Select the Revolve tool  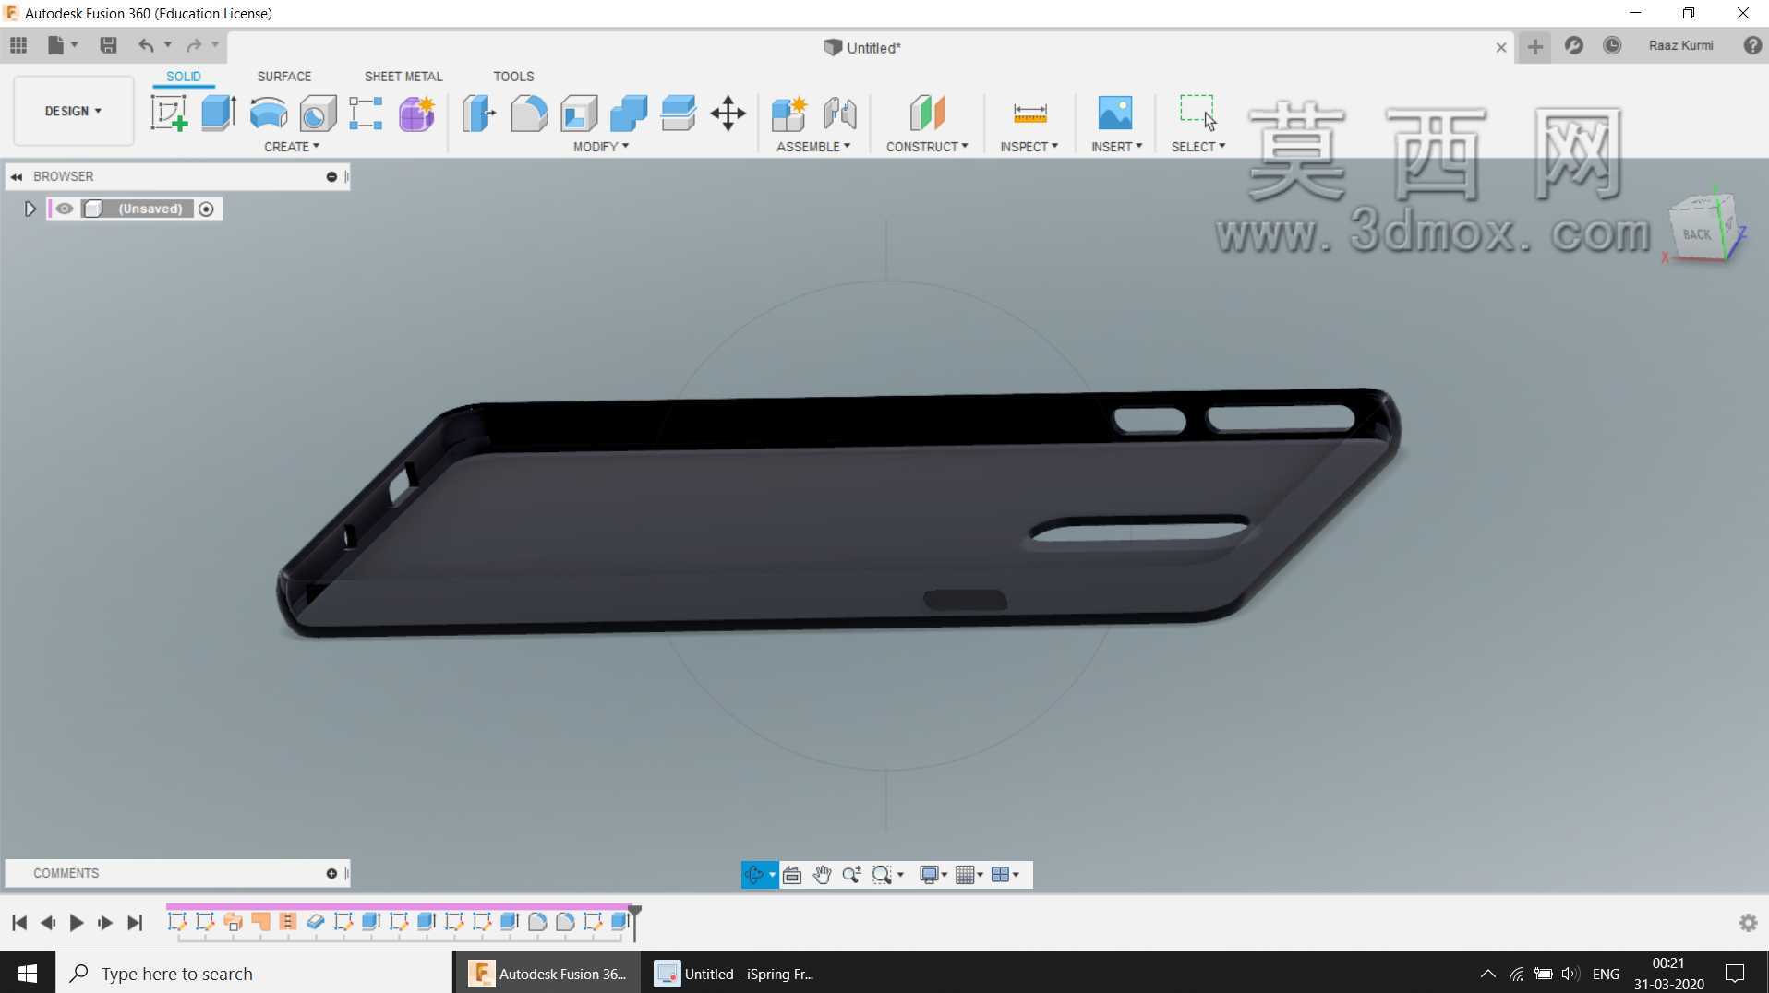[x=269, y=114]
